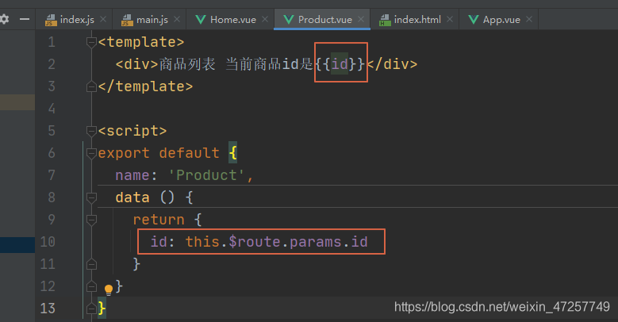Click the JS file icon on index.js tab
Image resolution: width=618 pixels, height=322 pixels.
(51, 20)
